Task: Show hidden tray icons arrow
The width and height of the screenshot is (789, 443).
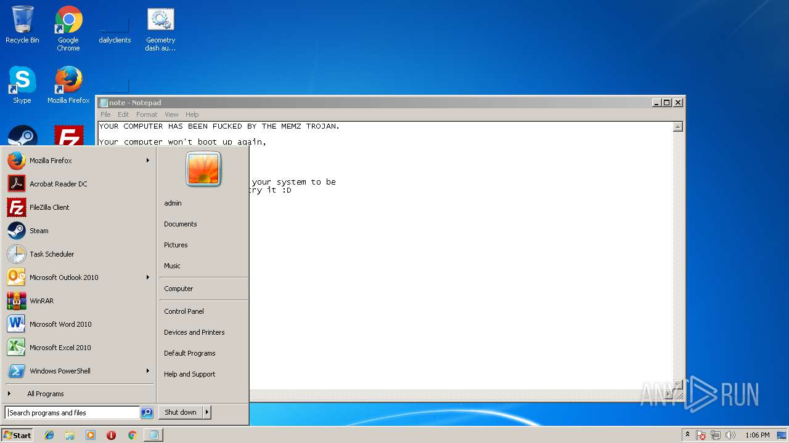Action: click(x=687, y=434)
